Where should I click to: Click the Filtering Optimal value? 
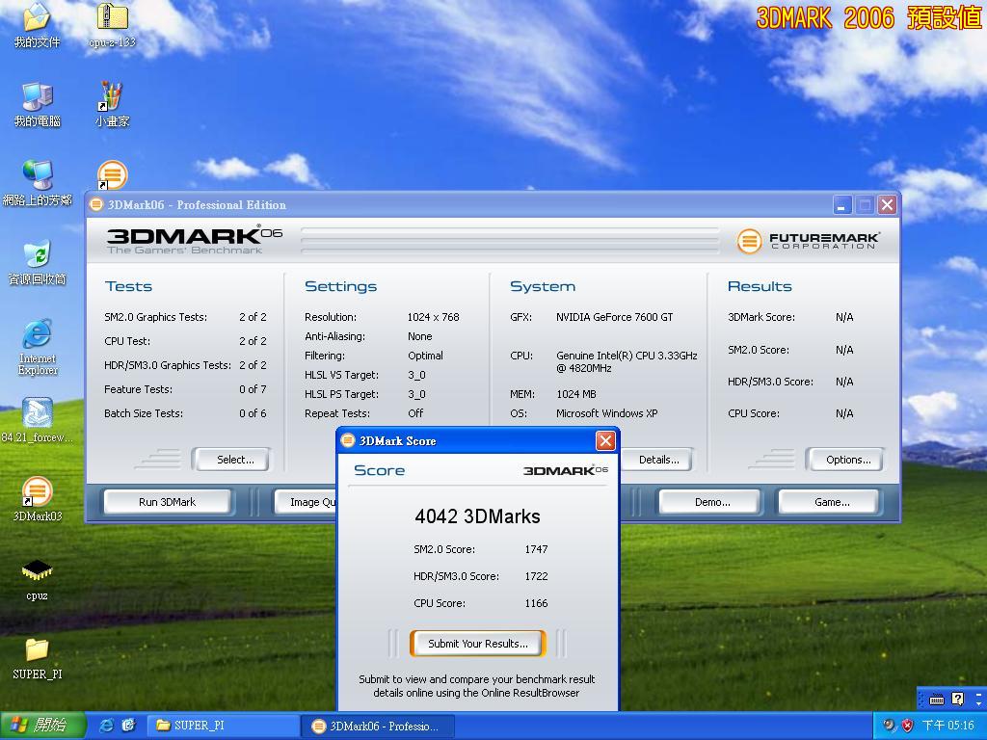coord(425,356)
